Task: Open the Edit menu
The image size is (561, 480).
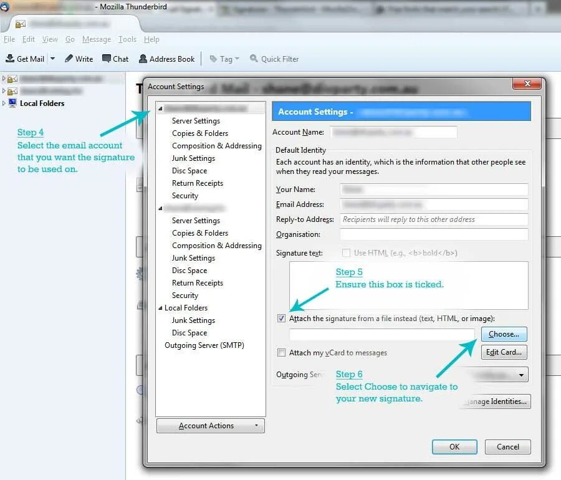Action: point(28,39)
